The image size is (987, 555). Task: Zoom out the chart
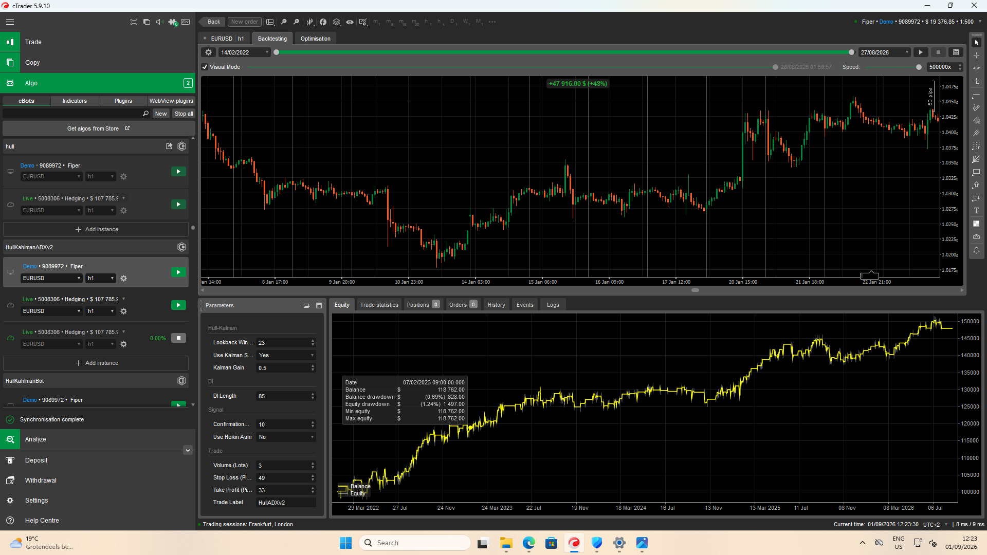pyautogui.click(x=283, y=22)
